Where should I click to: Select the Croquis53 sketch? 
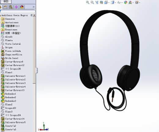(10, 108)
